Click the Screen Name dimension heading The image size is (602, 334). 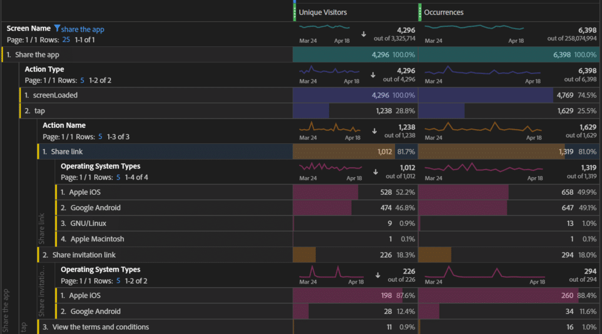(28, 28)
